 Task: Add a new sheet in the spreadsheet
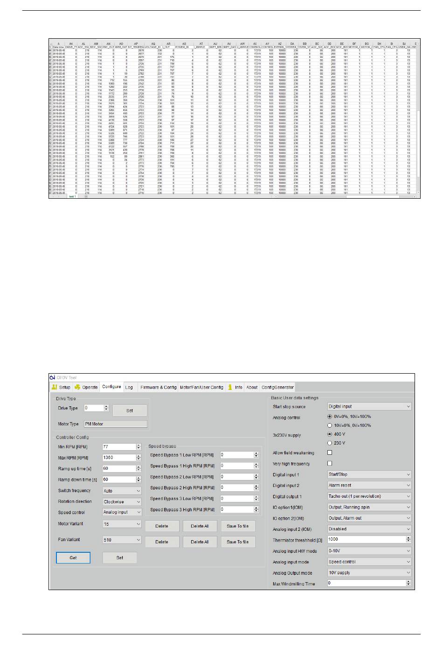point(86,196)
